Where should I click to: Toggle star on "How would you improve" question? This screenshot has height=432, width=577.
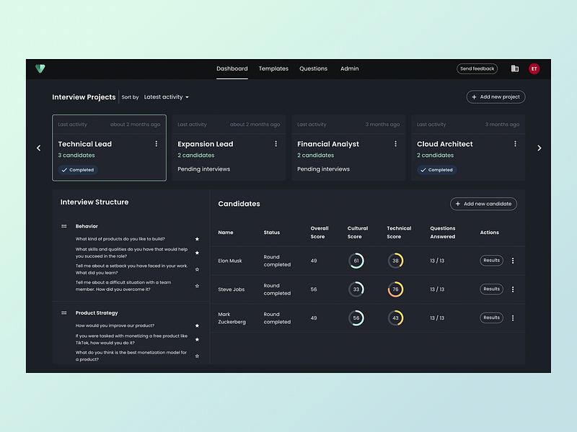[197, 325]
